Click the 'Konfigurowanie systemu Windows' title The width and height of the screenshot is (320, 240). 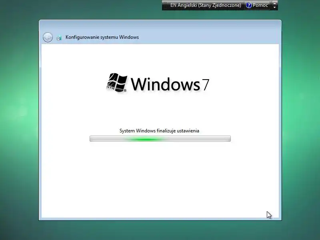[102, 37]
